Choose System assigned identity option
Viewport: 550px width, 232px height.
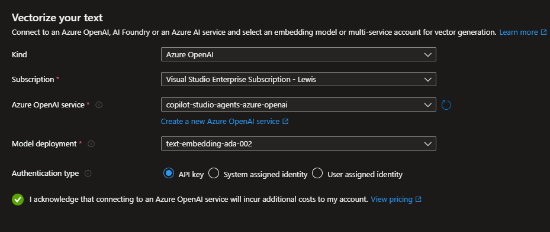[214, 173]
